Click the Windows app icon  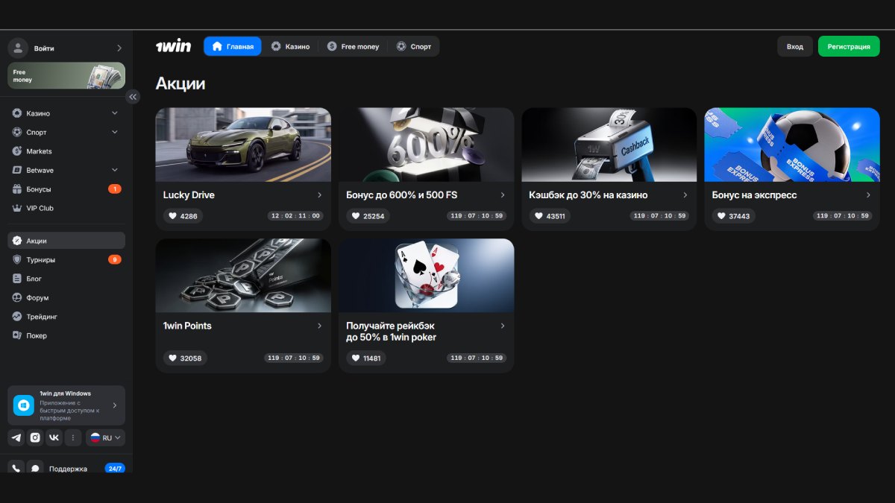[x=24, y=405]
